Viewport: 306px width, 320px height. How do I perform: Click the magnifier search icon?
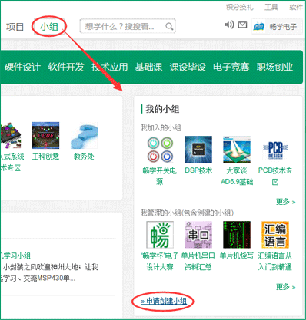click(169, 26)
